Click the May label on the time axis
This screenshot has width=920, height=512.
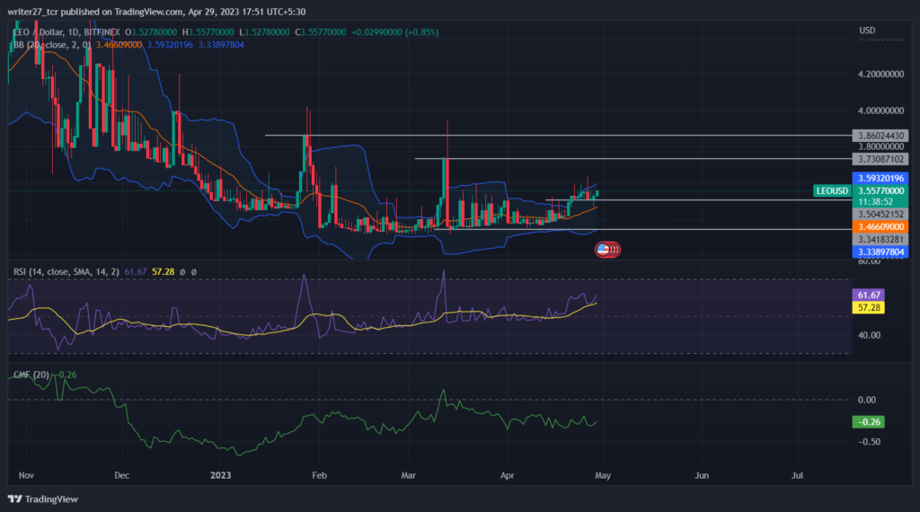point(603,476)
